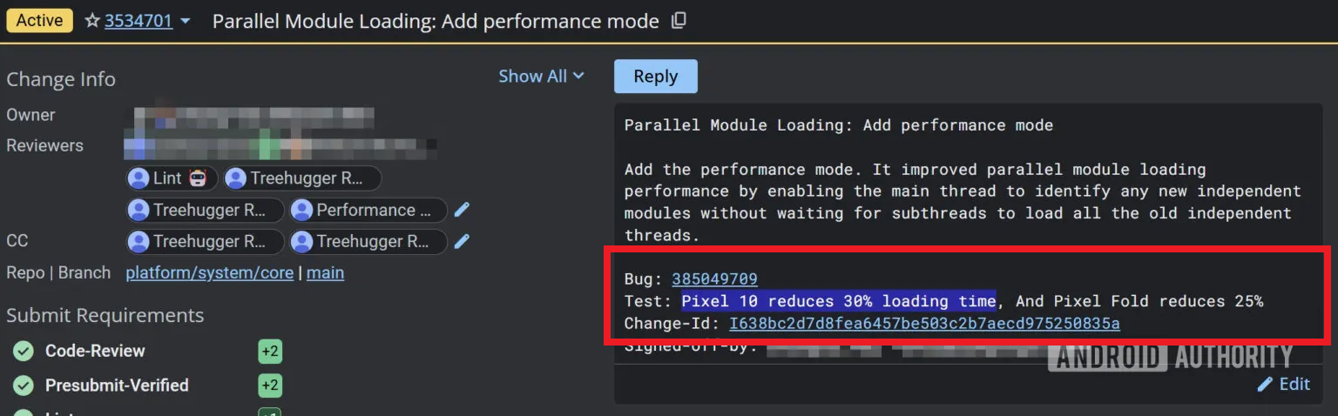This screenshot has width=1338, height=416.
Task: Open the platform/system/core repo link
Action: pos(209,273)
